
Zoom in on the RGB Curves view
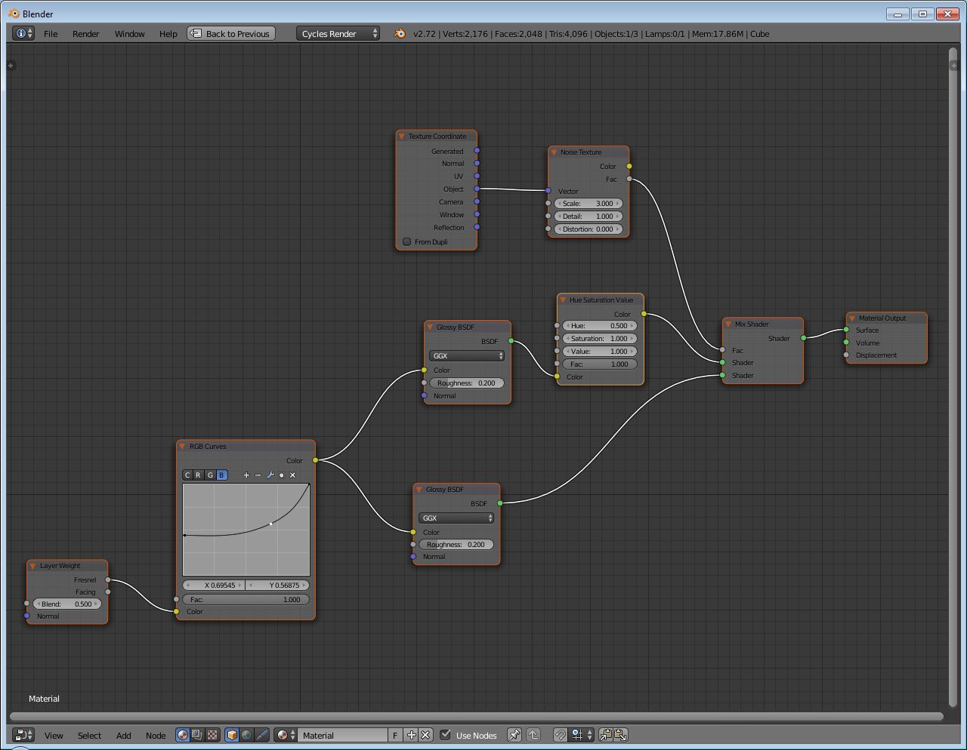click(246, 475)
